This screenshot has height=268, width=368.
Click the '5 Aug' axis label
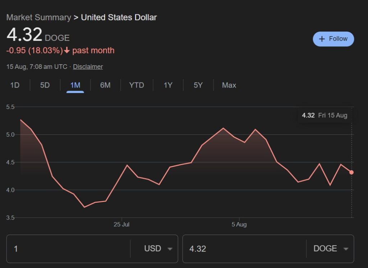[239, 225]
